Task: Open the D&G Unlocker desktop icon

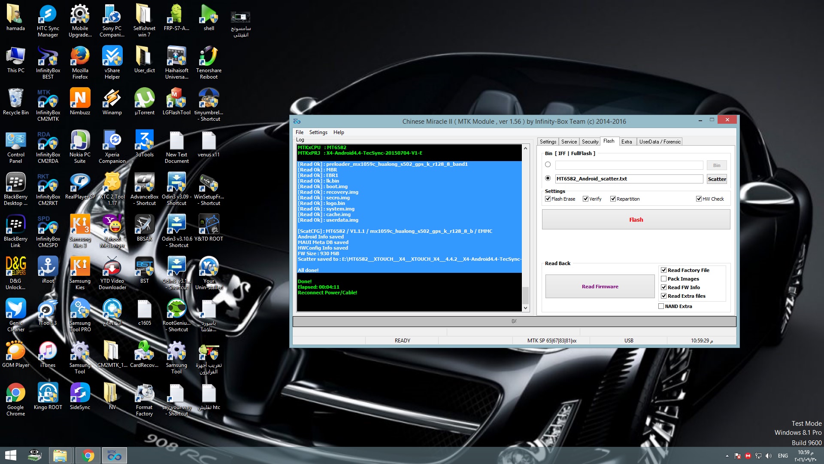Action: pyautogui.click(x=15, y=273)
